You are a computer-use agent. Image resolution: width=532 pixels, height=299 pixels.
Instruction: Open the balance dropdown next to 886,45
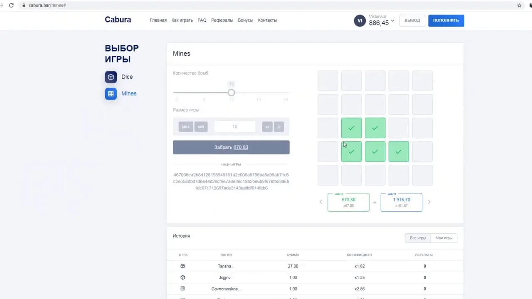point(392,21)
